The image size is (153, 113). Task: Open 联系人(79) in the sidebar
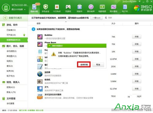(x=11, y=92)
